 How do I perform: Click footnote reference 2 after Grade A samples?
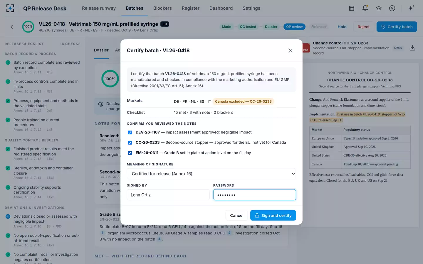pos(229,233)
